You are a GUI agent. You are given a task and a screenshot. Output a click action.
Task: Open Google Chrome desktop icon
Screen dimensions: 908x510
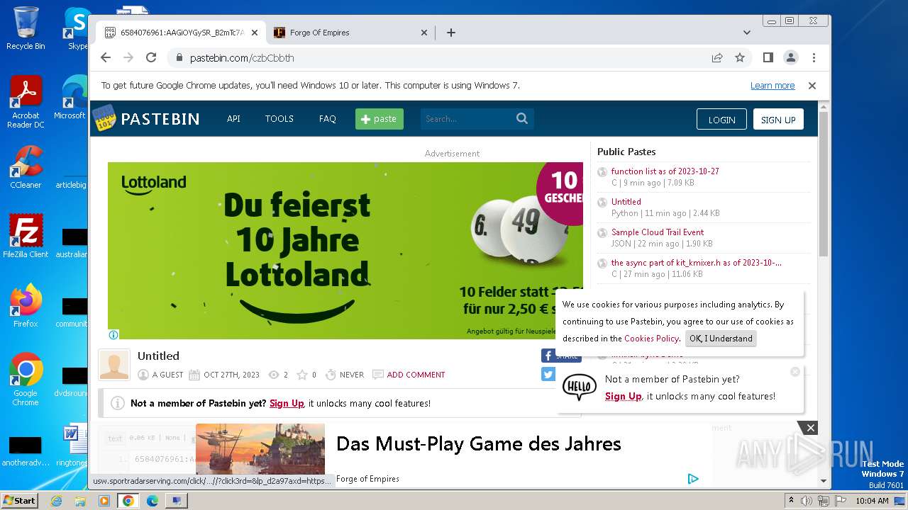(x=26, y=380)
